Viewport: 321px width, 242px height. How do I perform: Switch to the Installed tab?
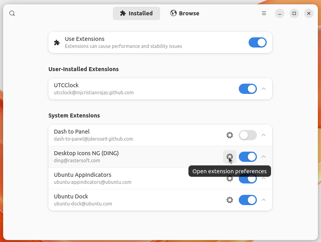point(137,13)
